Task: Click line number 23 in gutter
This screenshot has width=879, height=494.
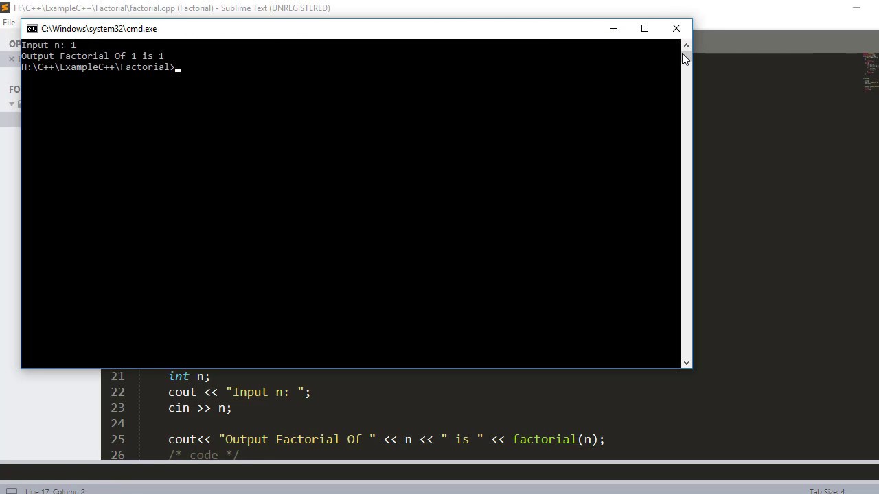Action: (117, 408)
